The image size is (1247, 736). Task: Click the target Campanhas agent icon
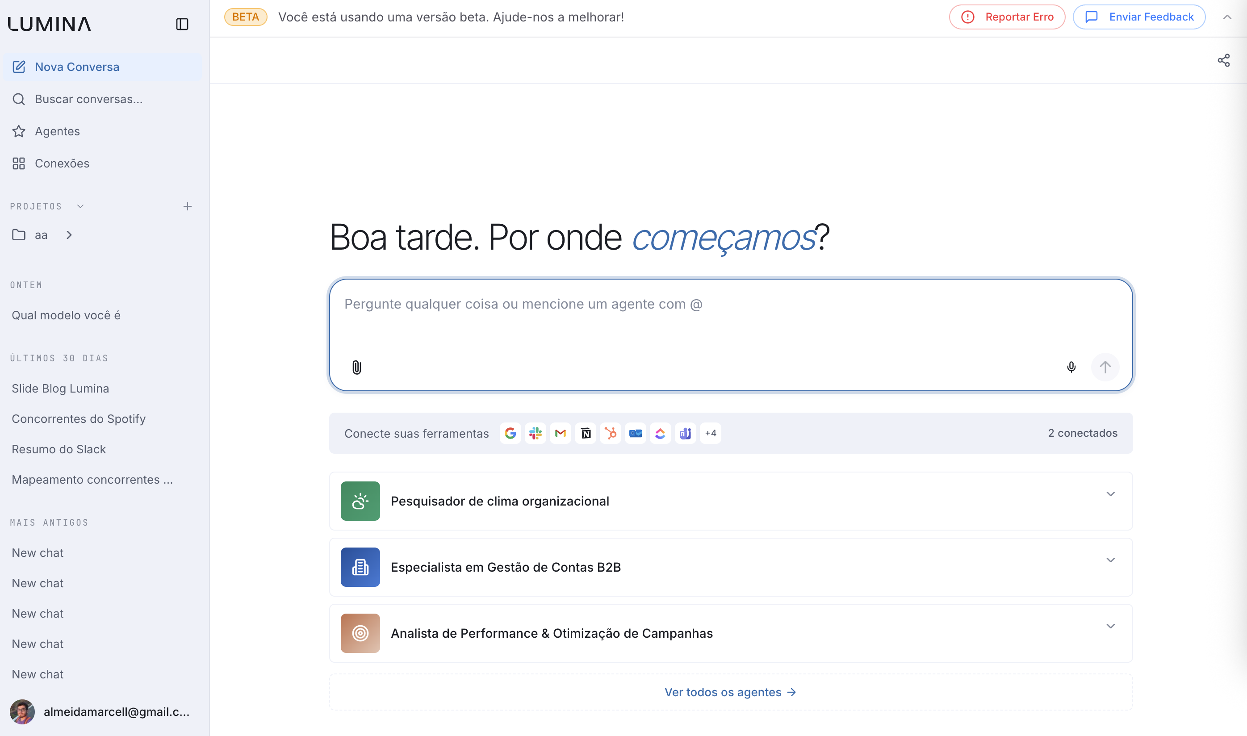(x=360, y=633)
